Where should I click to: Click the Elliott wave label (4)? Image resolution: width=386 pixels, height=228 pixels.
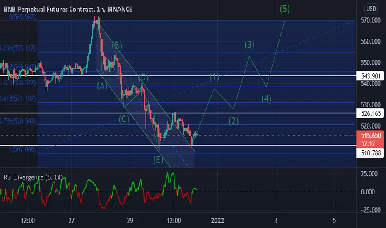266,99
